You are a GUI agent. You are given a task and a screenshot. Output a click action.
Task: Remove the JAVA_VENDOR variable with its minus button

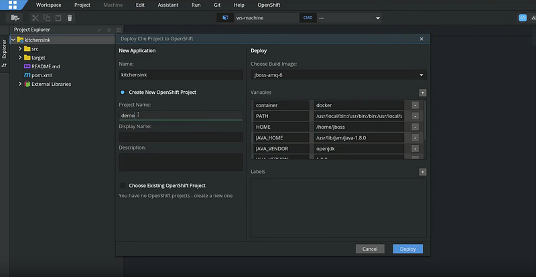click(x=415, y=149)
